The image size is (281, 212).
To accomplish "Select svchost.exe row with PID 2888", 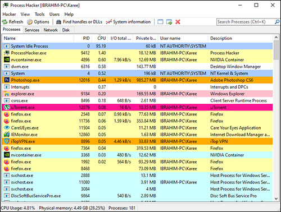I will tap(137, 176).
